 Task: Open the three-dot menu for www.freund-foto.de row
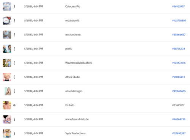click(14, 119)
